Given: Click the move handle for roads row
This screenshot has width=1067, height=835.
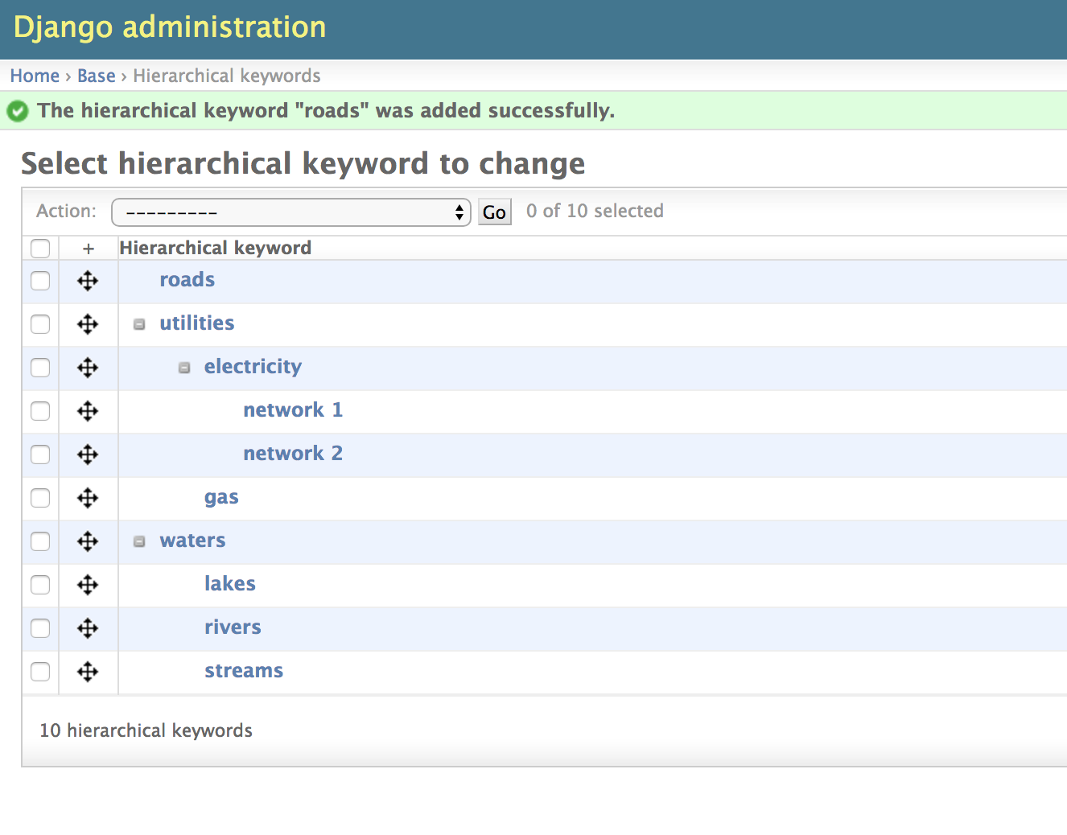Looking at the screenshot, I should coord(88,281).
